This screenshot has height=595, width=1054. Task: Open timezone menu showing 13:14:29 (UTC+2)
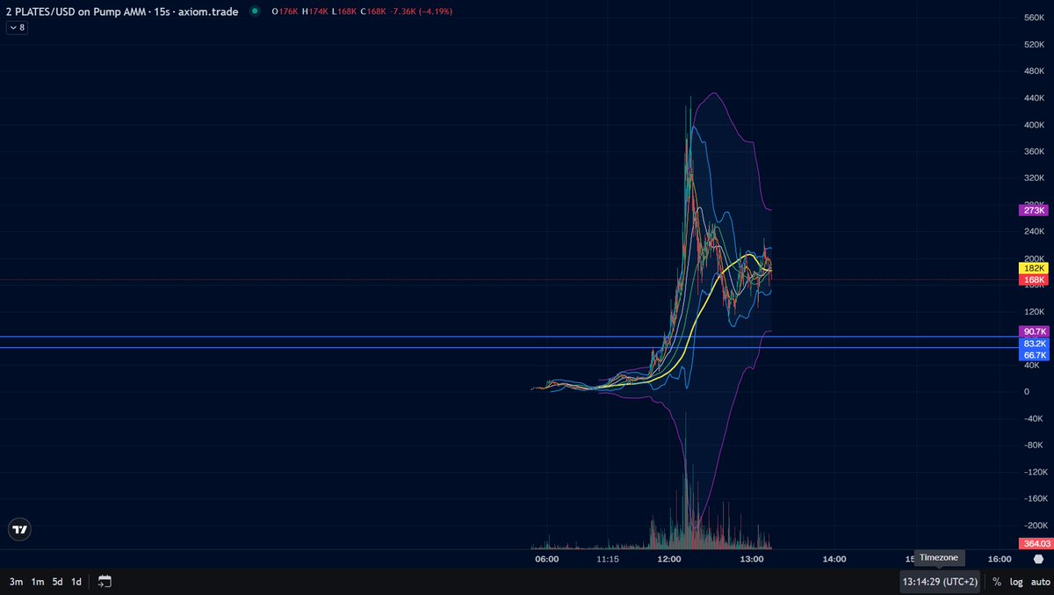940,581
